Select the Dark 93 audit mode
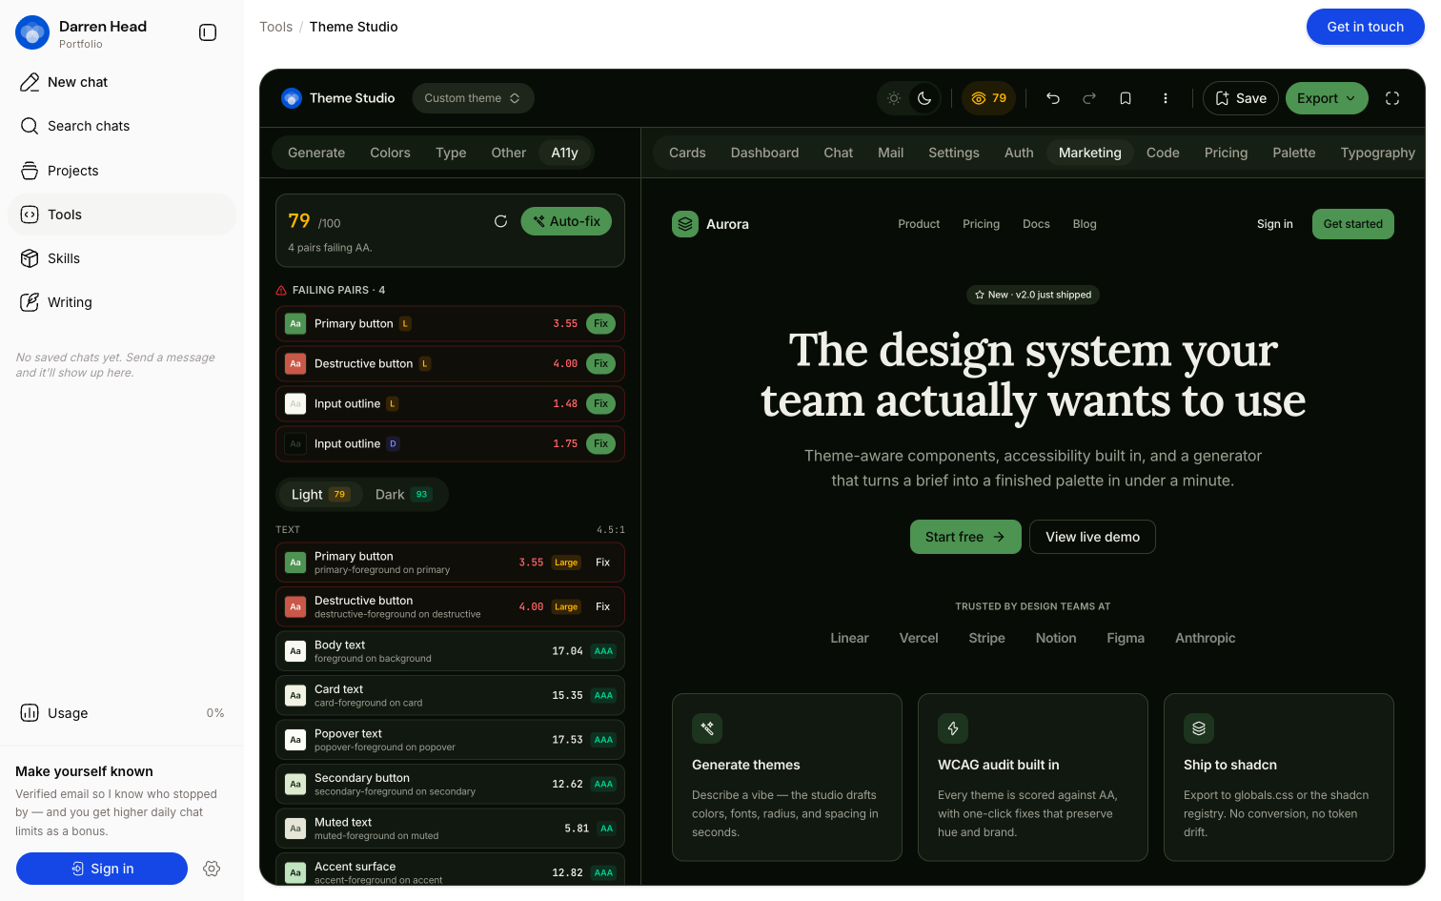1441x901 pixels. pyautogui.click(x=403, y=495)
